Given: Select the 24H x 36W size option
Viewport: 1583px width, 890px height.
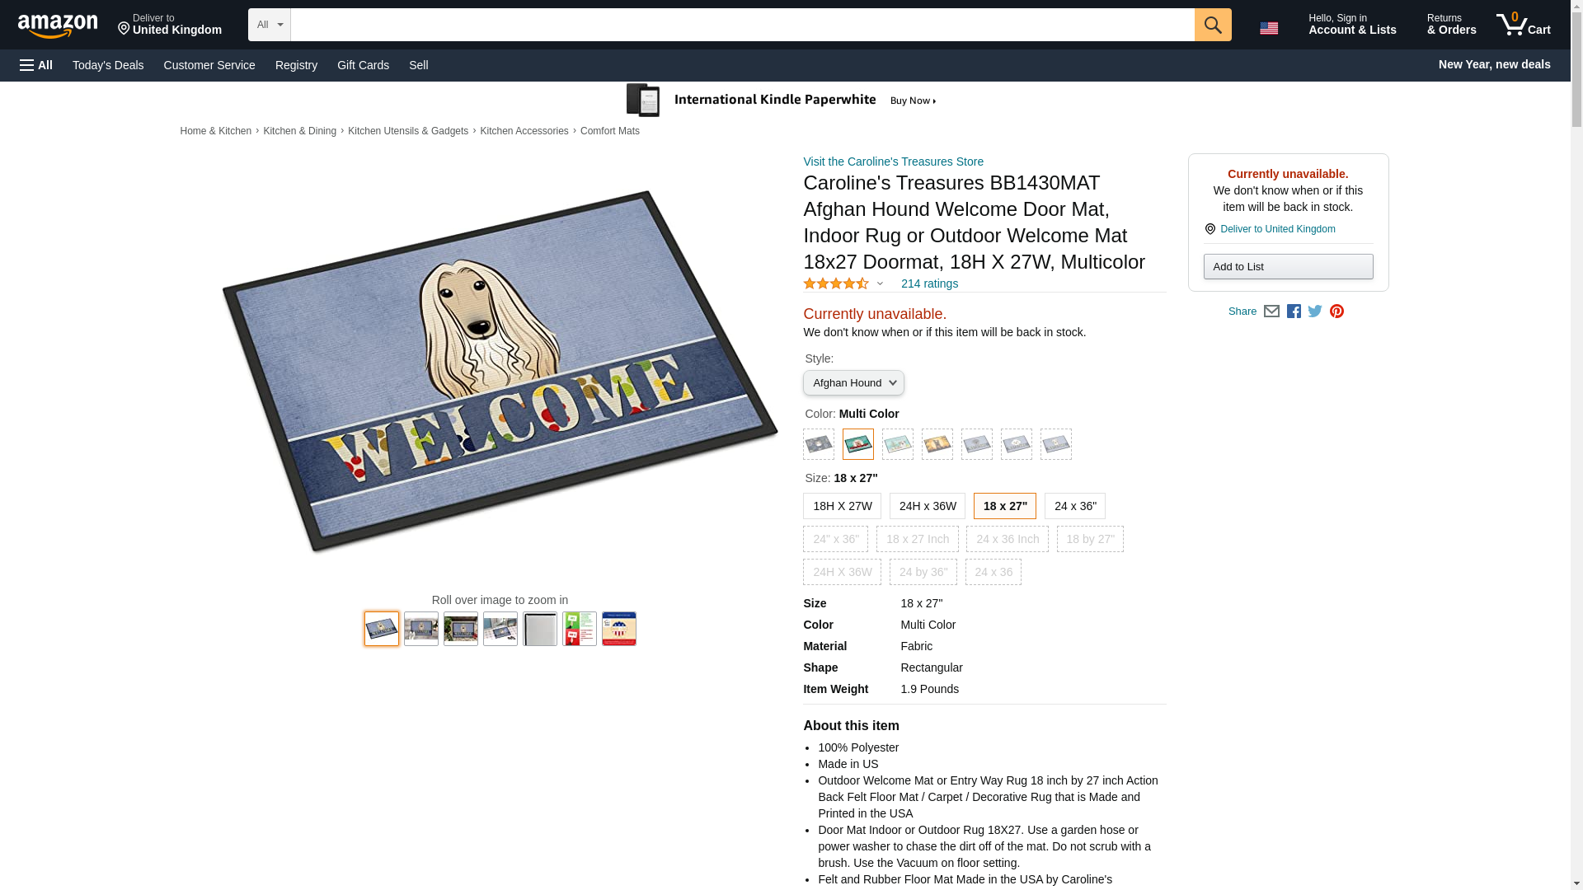Looking at the screenshot, I should tap(927, 506).
